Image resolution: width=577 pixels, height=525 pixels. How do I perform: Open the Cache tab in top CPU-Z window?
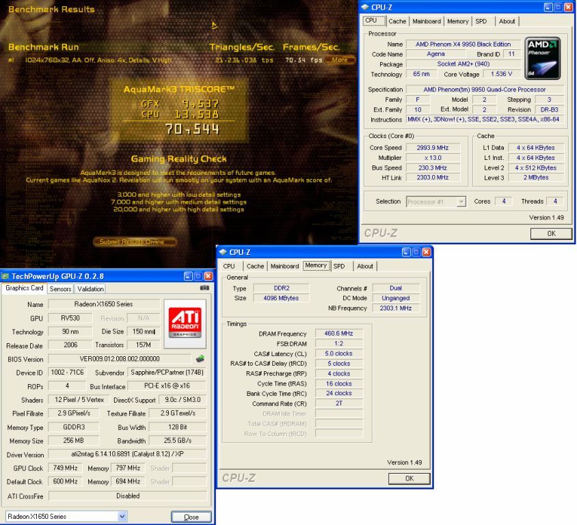[397, 21]
